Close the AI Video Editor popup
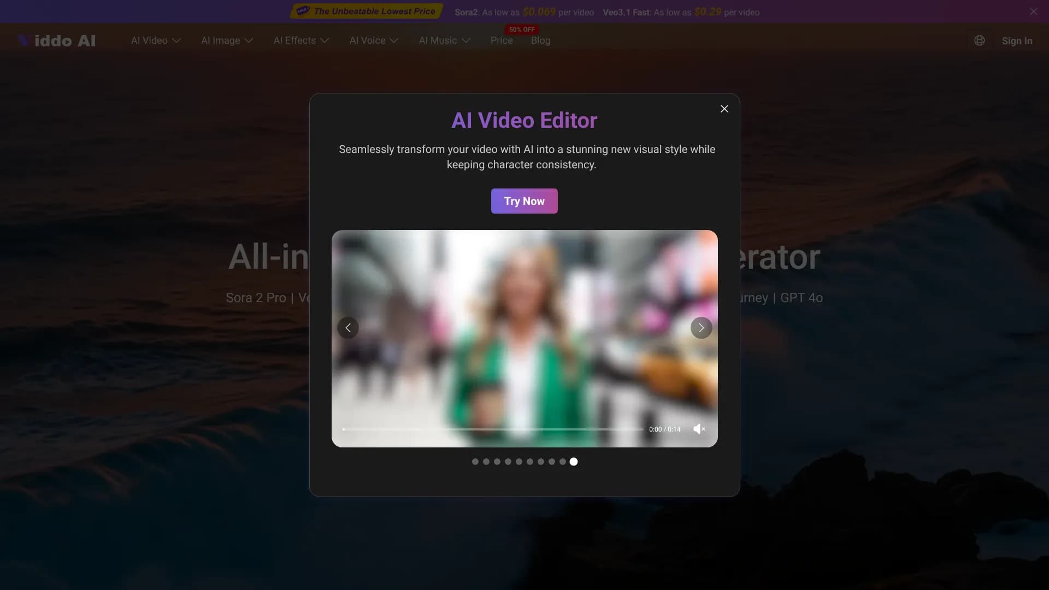1049x590 pixels. click(724, 109)
